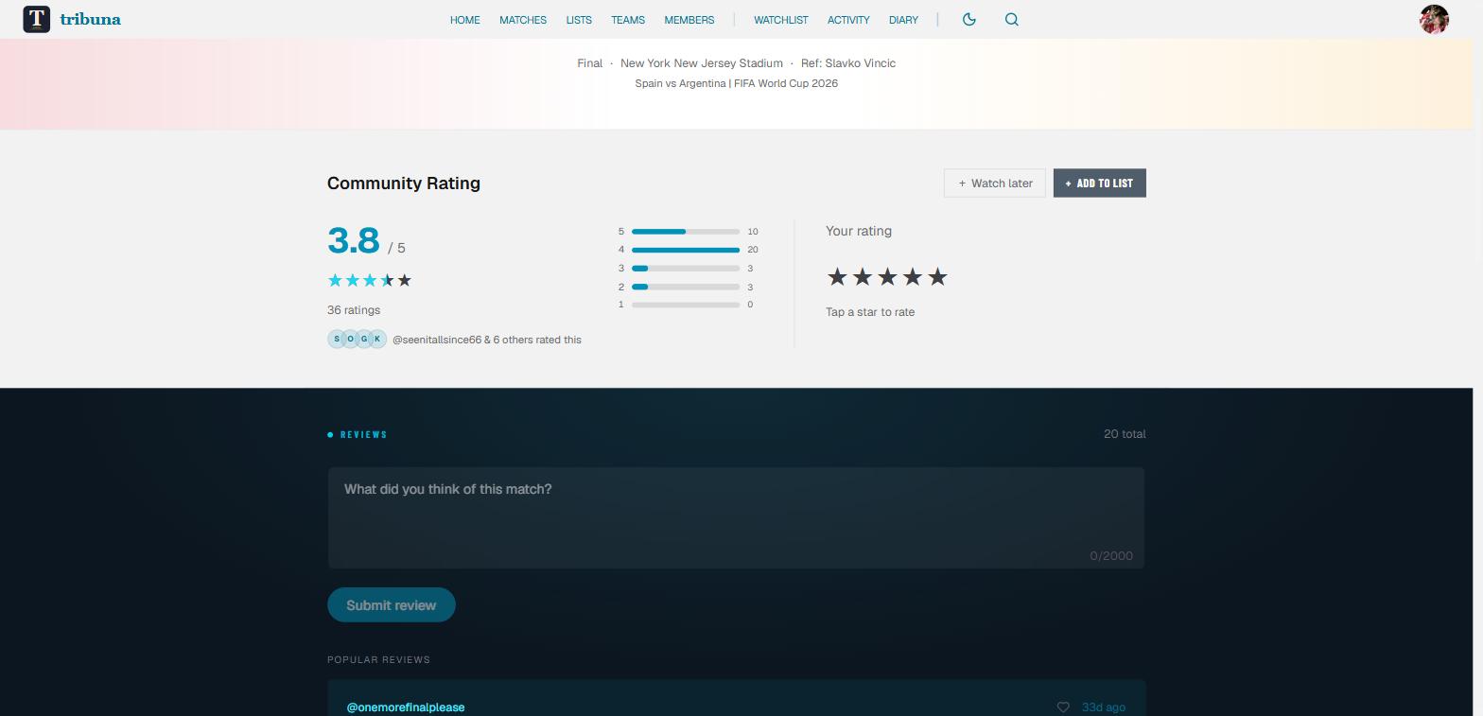Rate the match five stars
Image resolution: width=1483 pixels, height=716 pixels.
point(937,276)
